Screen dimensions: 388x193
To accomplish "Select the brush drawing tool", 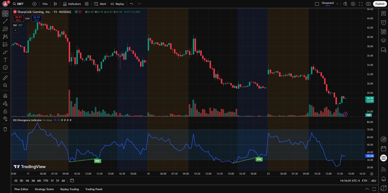I will (x=5, y=52).
